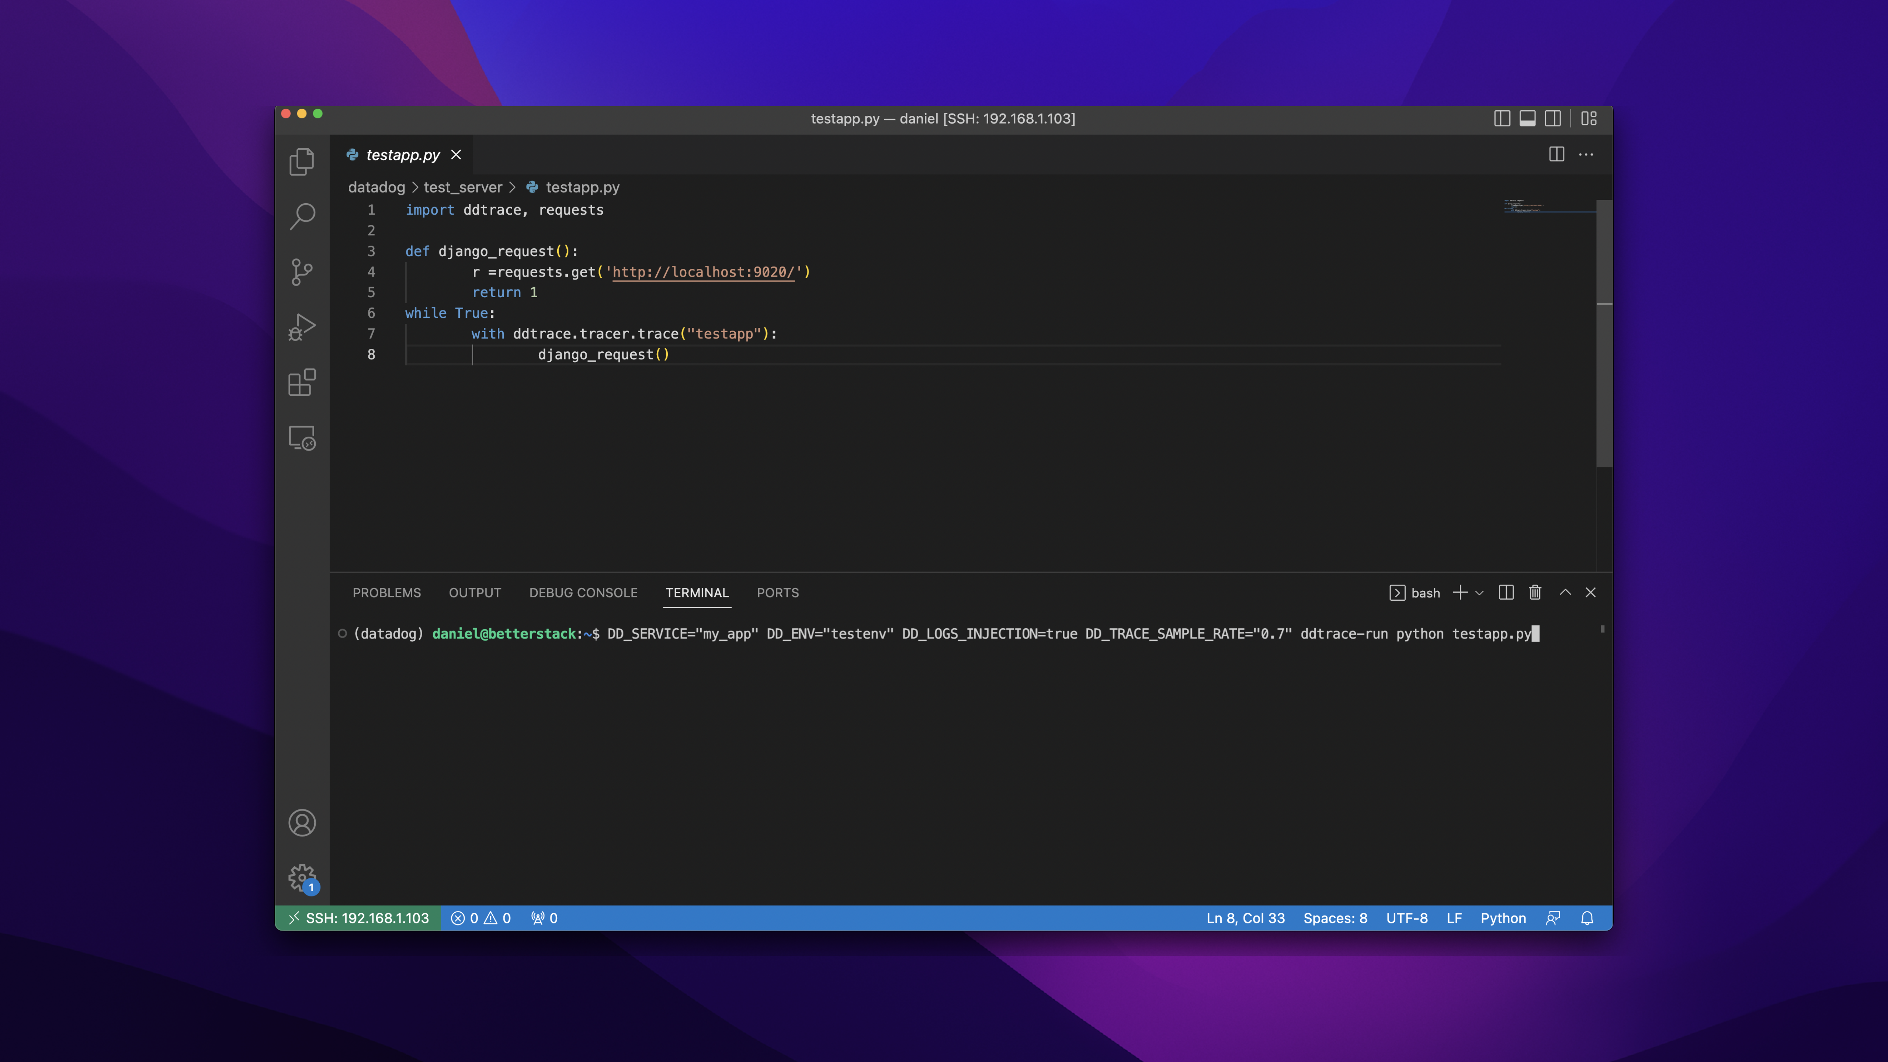Image resolution: width=1888 pixels, height=1062 pixels.
Task: Click testapp.py in the breadcrumb
Action: [x=582, y=188]
